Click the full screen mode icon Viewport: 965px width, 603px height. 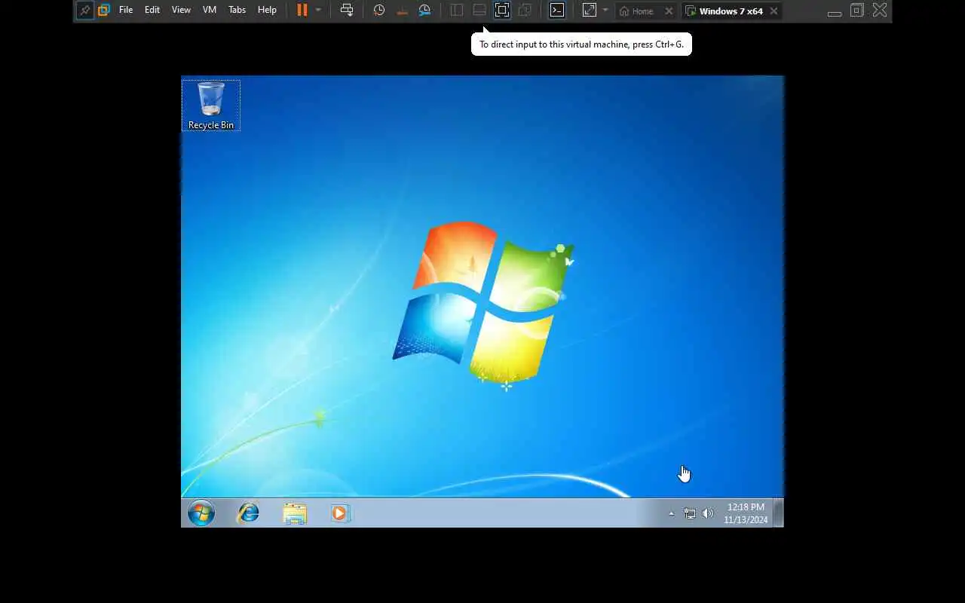pos(502,11)
